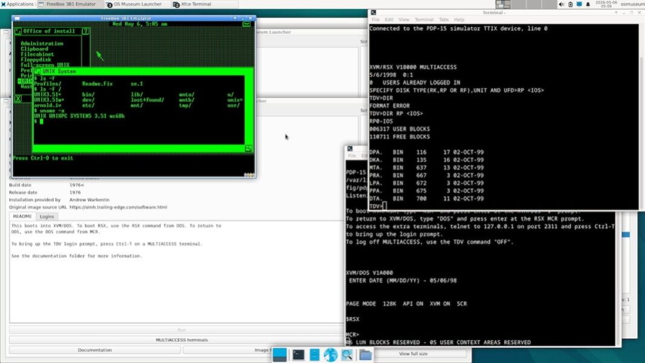
Task: Click the icon in the lower Terminal title bar
Action: (350, 149)
